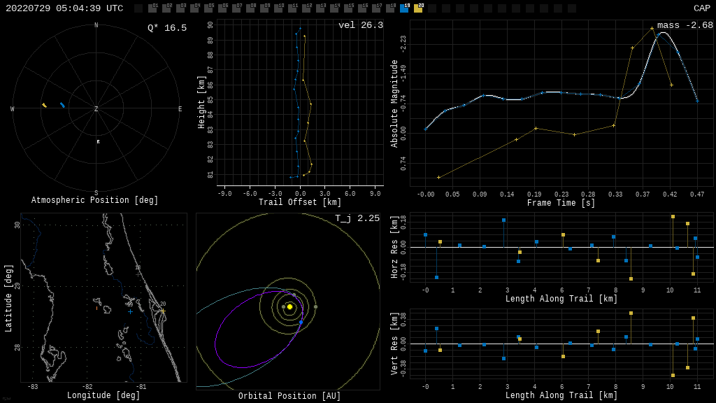Screen dimensions: 716x403
Task: Select station 17 indicator square
Action: pyautogui.click(x=376, y=8)
